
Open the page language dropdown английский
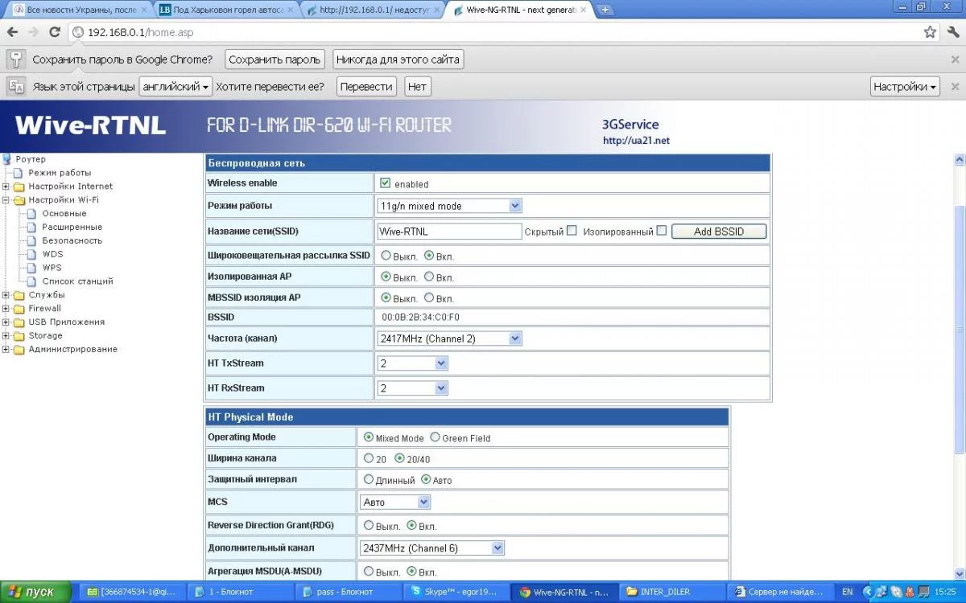(x=175, y=86)
